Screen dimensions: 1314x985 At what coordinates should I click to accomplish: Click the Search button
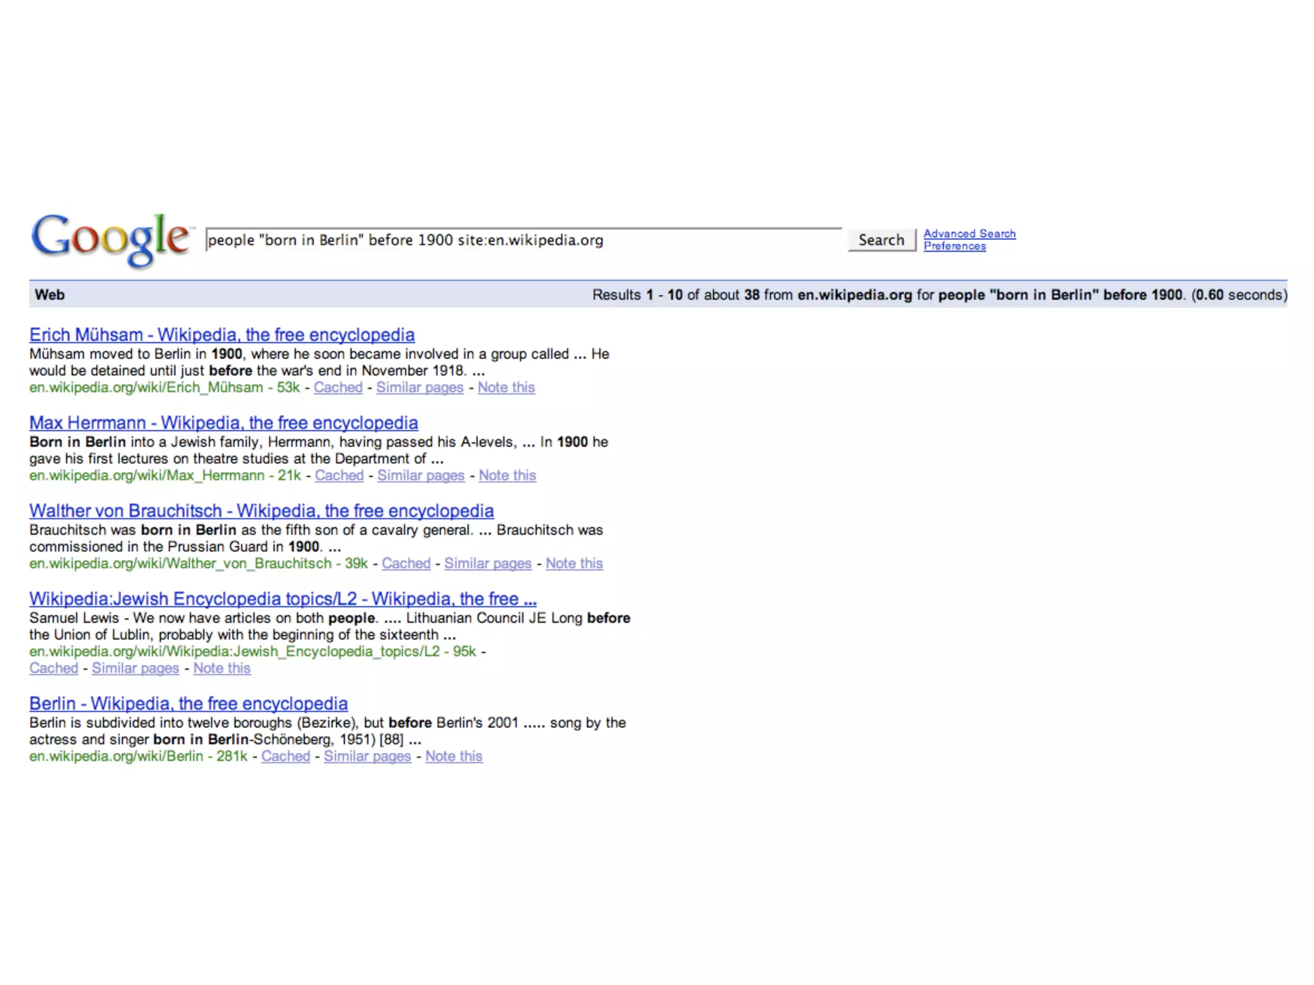882,240
